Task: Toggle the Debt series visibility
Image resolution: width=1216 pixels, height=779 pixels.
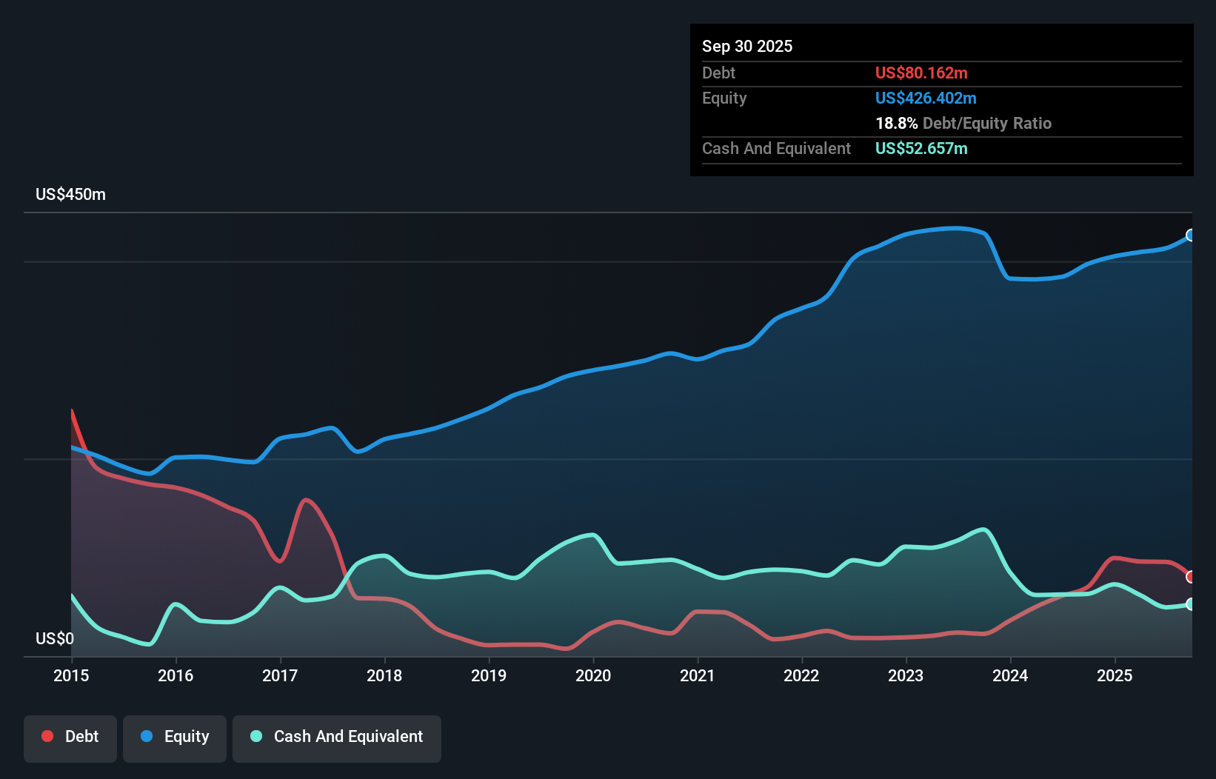Action: pyautogui.click(x=70, y=738)
